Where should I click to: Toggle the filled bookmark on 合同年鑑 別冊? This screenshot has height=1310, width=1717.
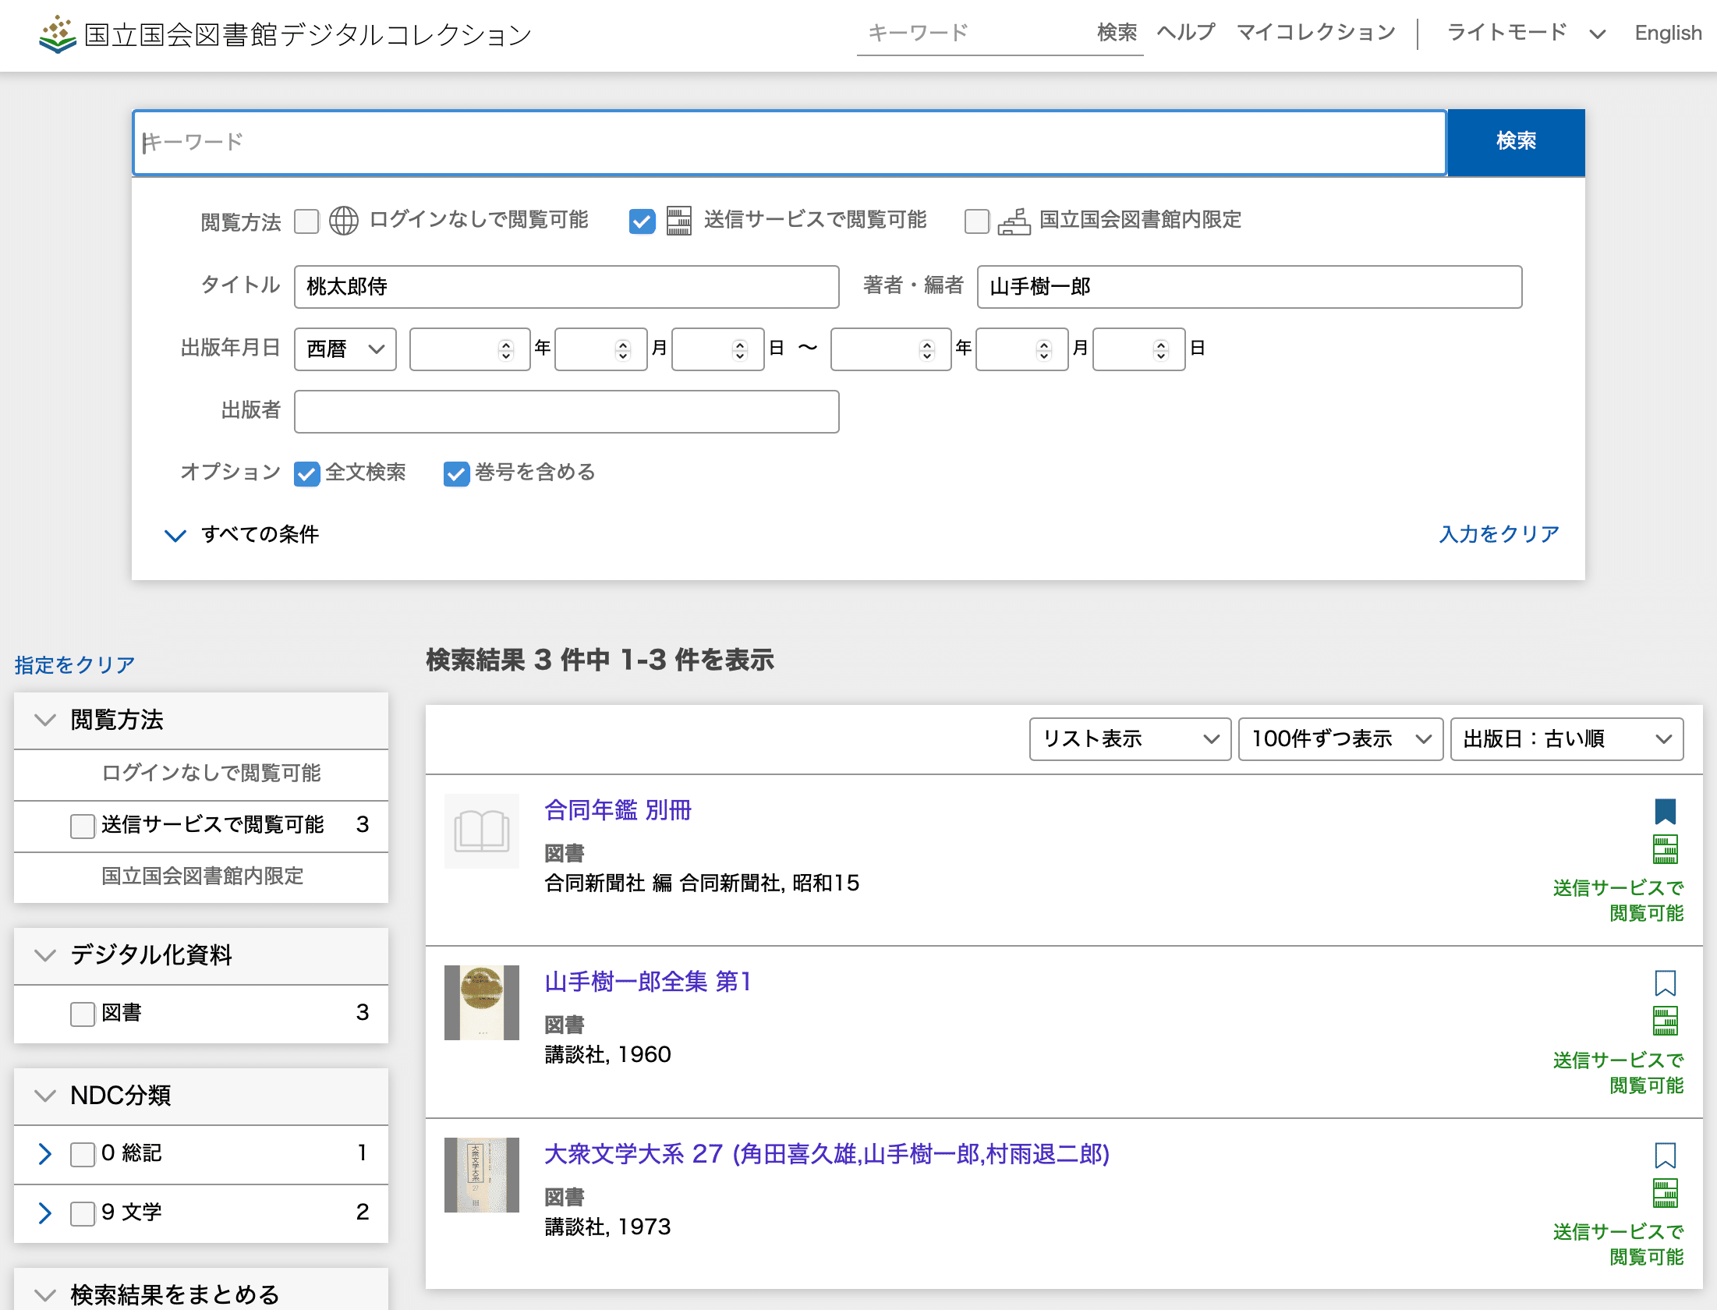(x=1665, y=812)
